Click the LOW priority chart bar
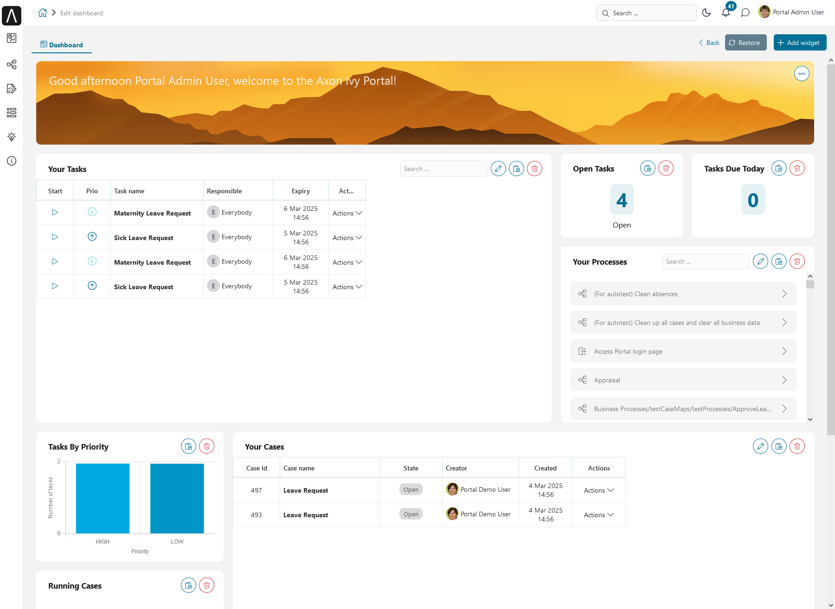Viewport: 835px width, 609px height. coord(177,498)
